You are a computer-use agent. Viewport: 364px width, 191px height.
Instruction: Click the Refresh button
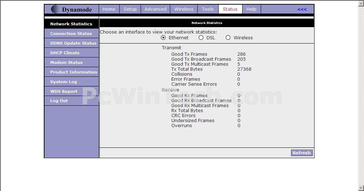click(302, 153)
